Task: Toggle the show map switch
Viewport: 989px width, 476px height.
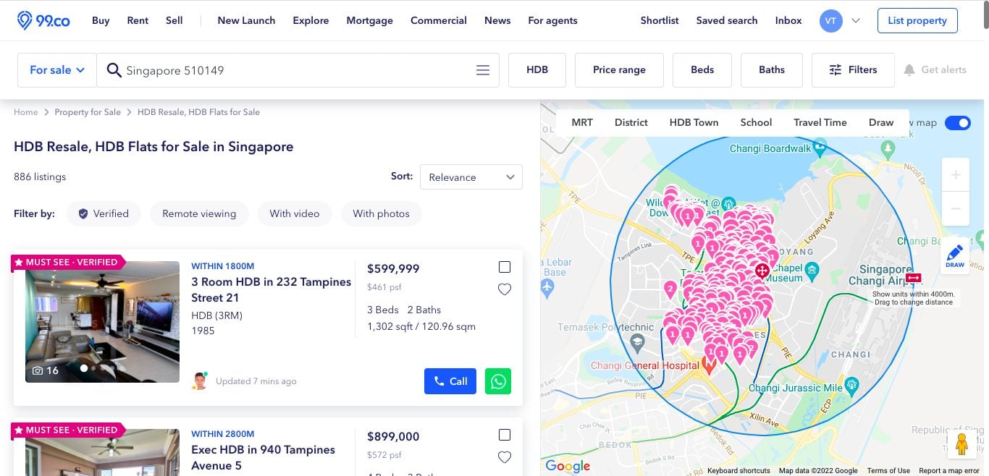Action: coord(958,122)
